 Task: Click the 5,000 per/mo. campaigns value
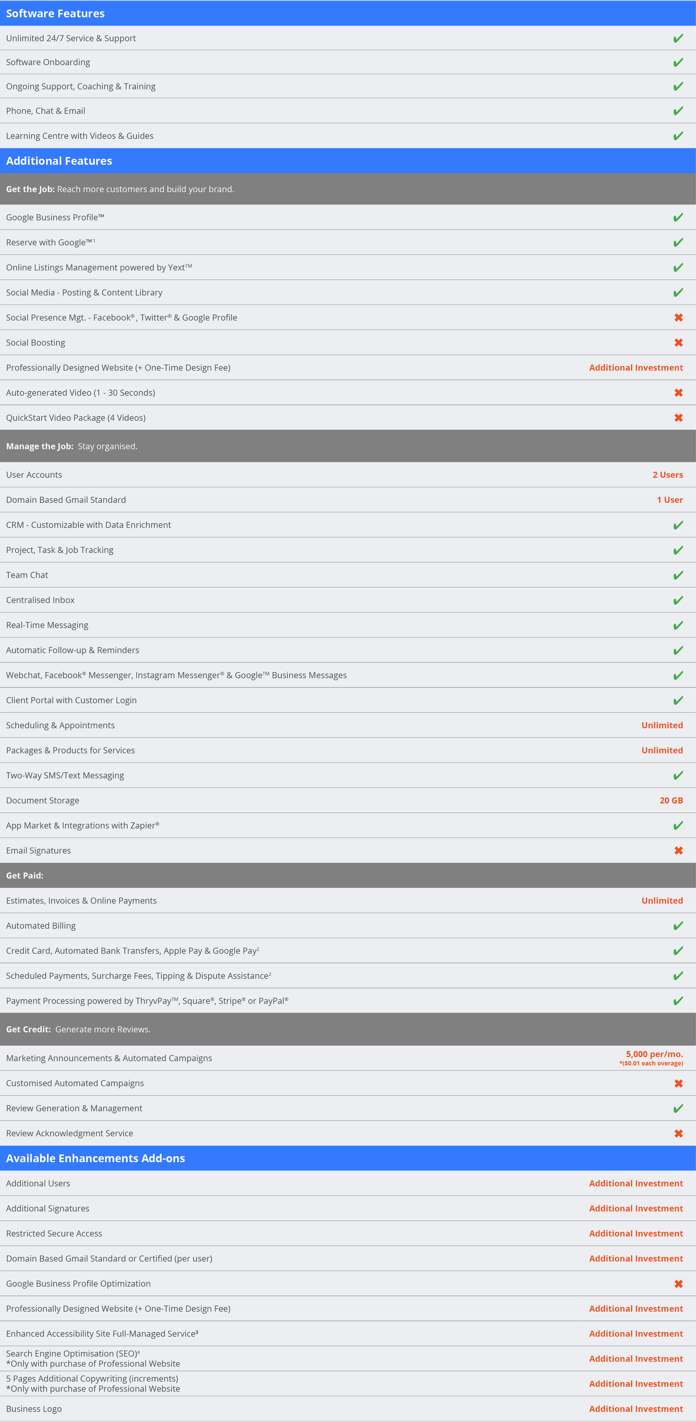click(x=654, y=1054)
